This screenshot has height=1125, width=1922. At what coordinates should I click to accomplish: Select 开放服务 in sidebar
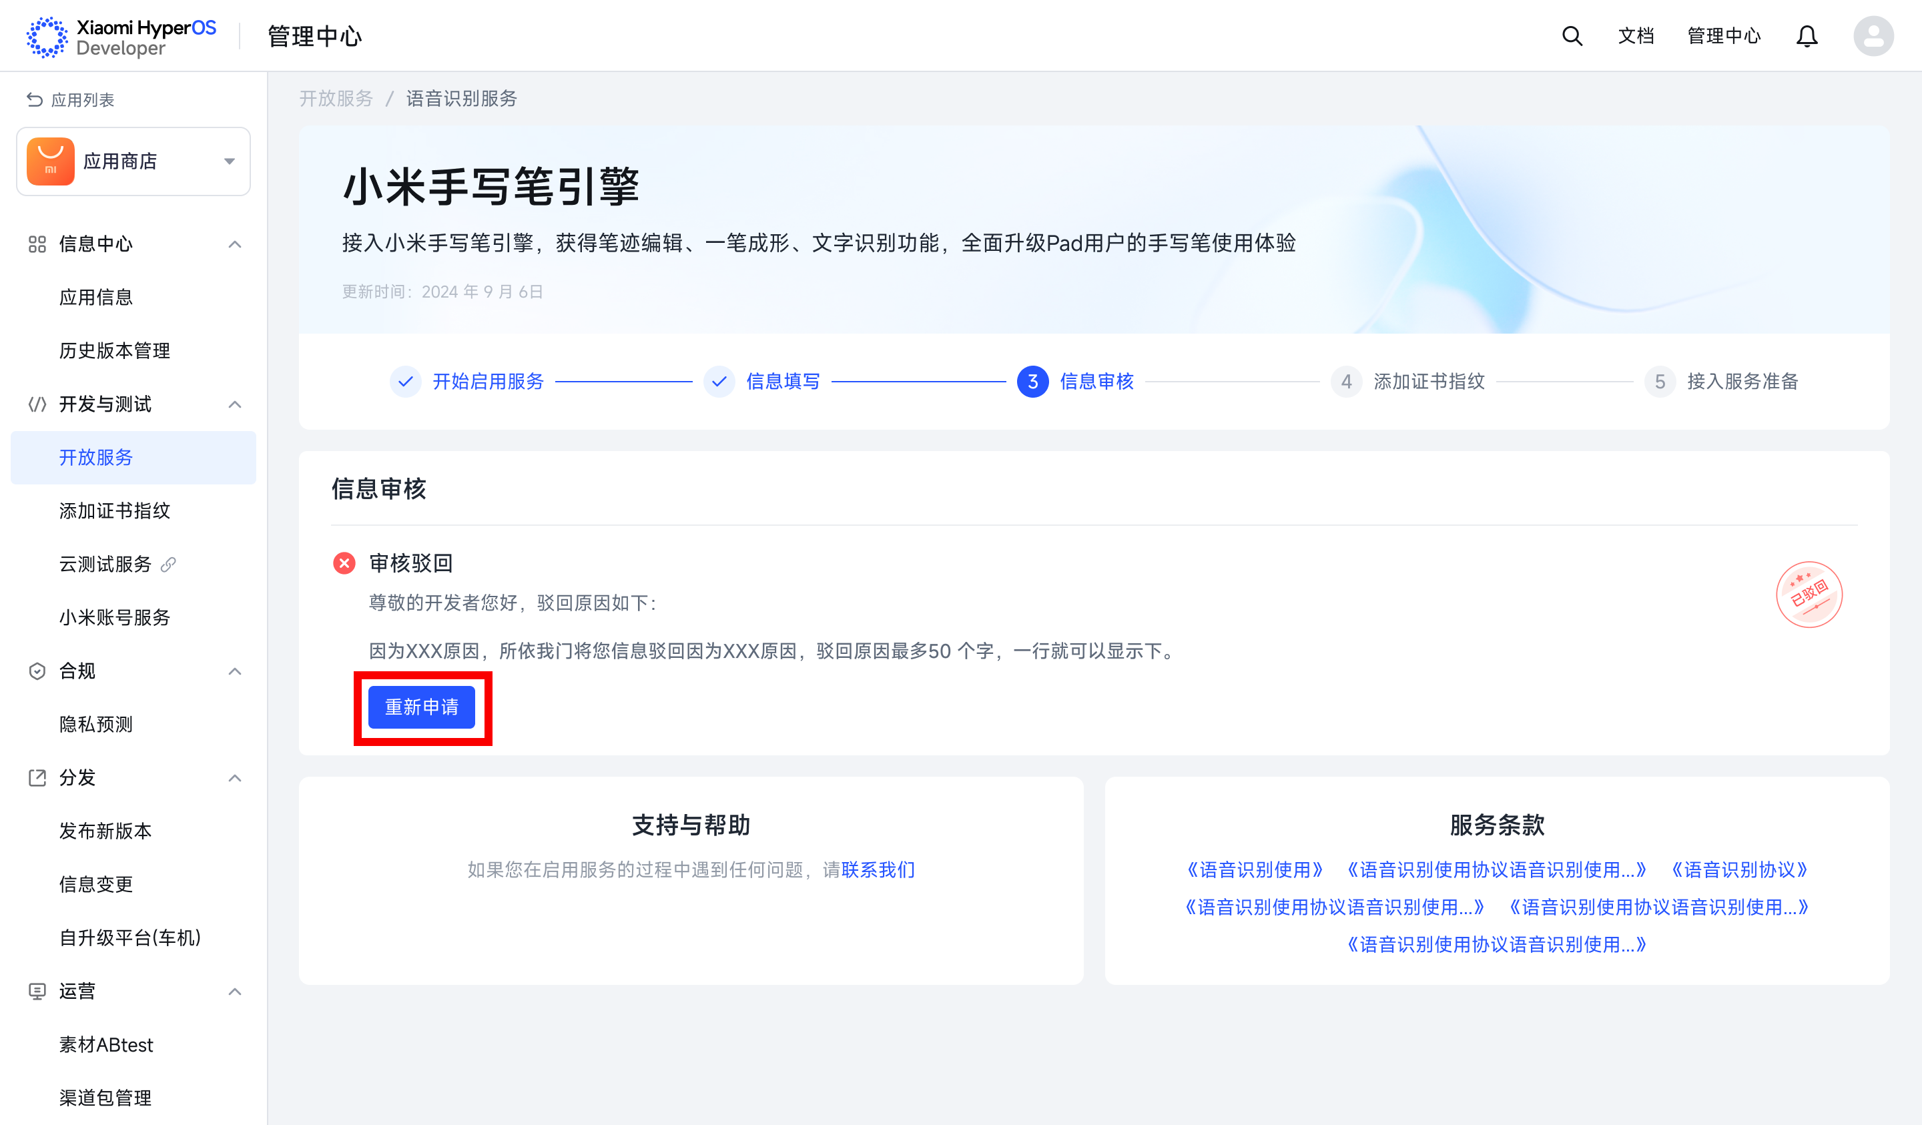[x=133, y=458]
